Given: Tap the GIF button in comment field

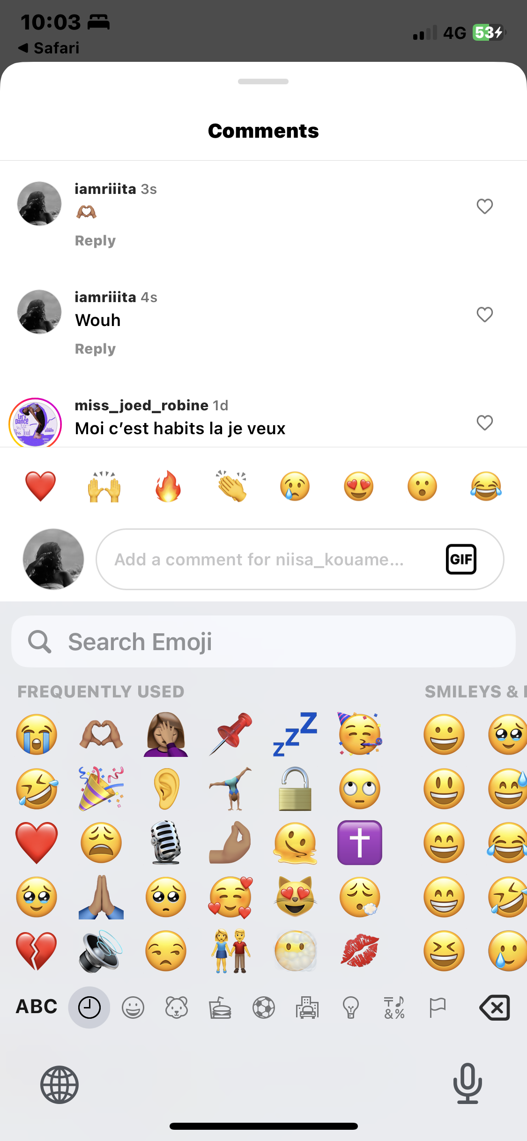Looking at the screenshot, I should pos(461,559).
